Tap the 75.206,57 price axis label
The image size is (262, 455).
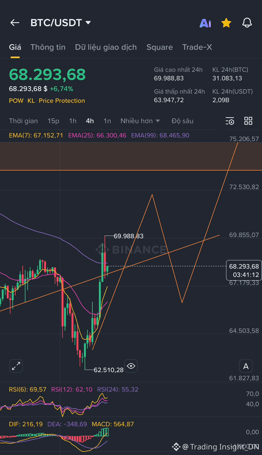pyautogui.click(x=244, y=139)
